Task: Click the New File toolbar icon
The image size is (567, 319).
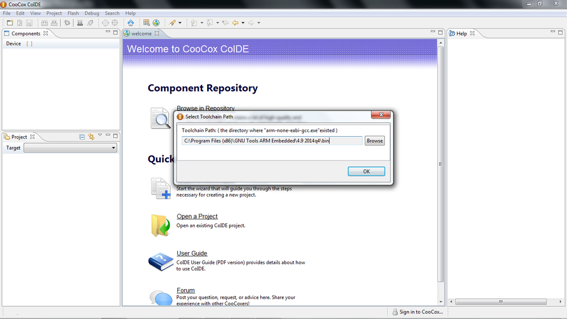Action: tap(19, 23)
